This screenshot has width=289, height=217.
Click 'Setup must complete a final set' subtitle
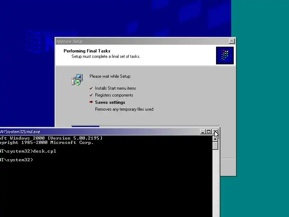(x=105, y=56)
